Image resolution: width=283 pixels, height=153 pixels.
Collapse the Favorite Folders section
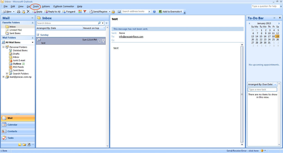pyautogui.click(x=33, y=23)
